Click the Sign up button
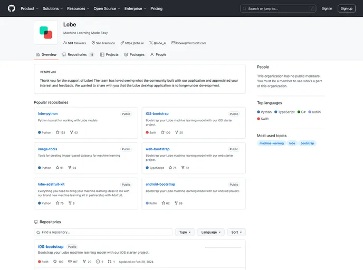The image size is (363, 270). 346,8
